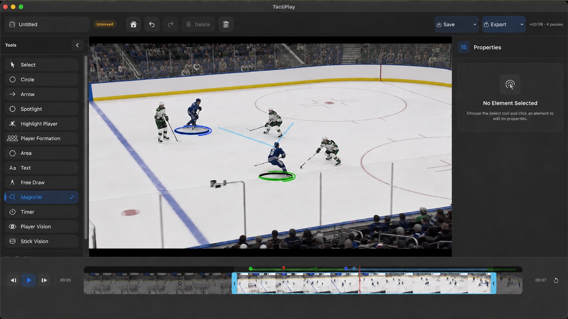This screenshot has height=319, width=568.
Task: Pick the Spotlight tool
Action: coord(41,109)
